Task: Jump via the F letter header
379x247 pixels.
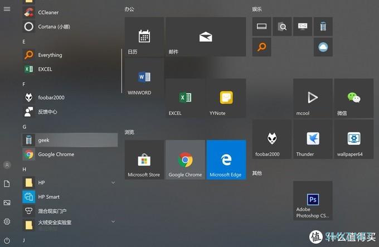Action: [23, 84]
